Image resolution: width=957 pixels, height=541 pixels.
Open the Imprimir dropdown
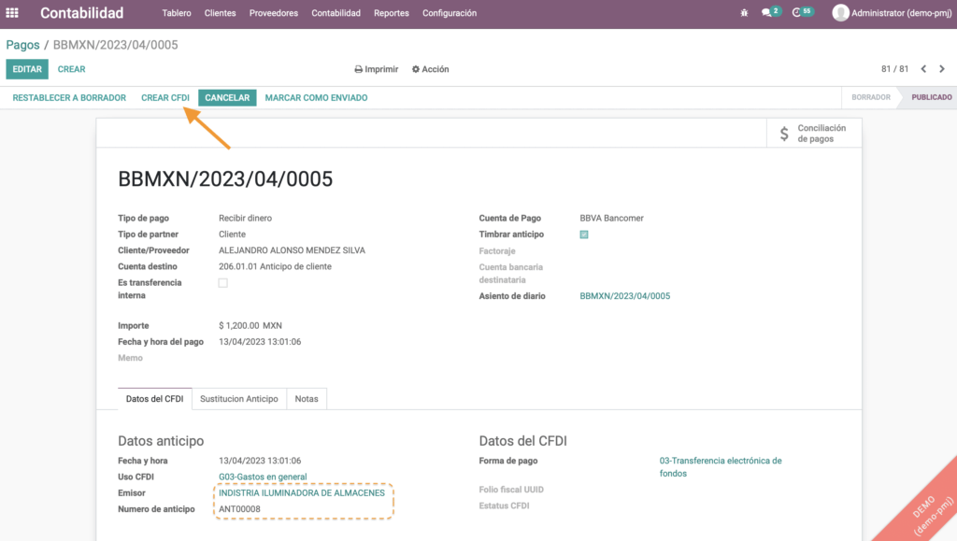(376, 69)
